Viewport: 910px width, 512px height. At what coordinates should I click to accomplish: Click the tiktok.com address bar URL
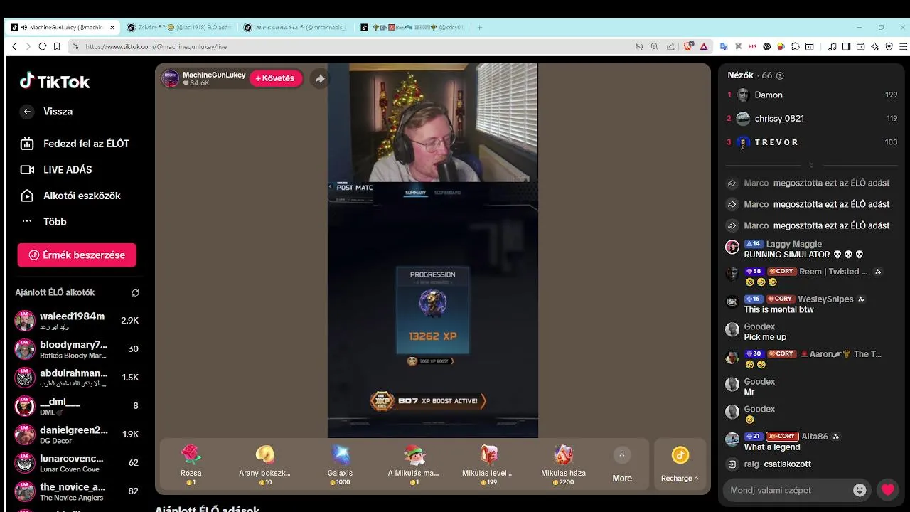pyautogui.click(x=156, y=46)
